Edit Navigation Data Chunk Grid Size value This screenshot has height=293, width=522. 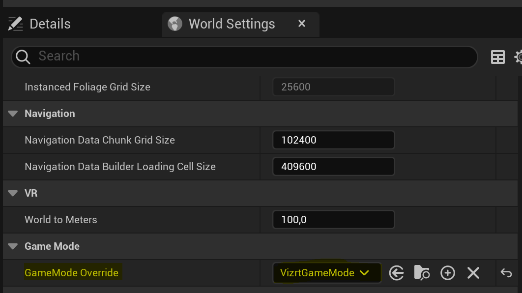coord(333,140)
